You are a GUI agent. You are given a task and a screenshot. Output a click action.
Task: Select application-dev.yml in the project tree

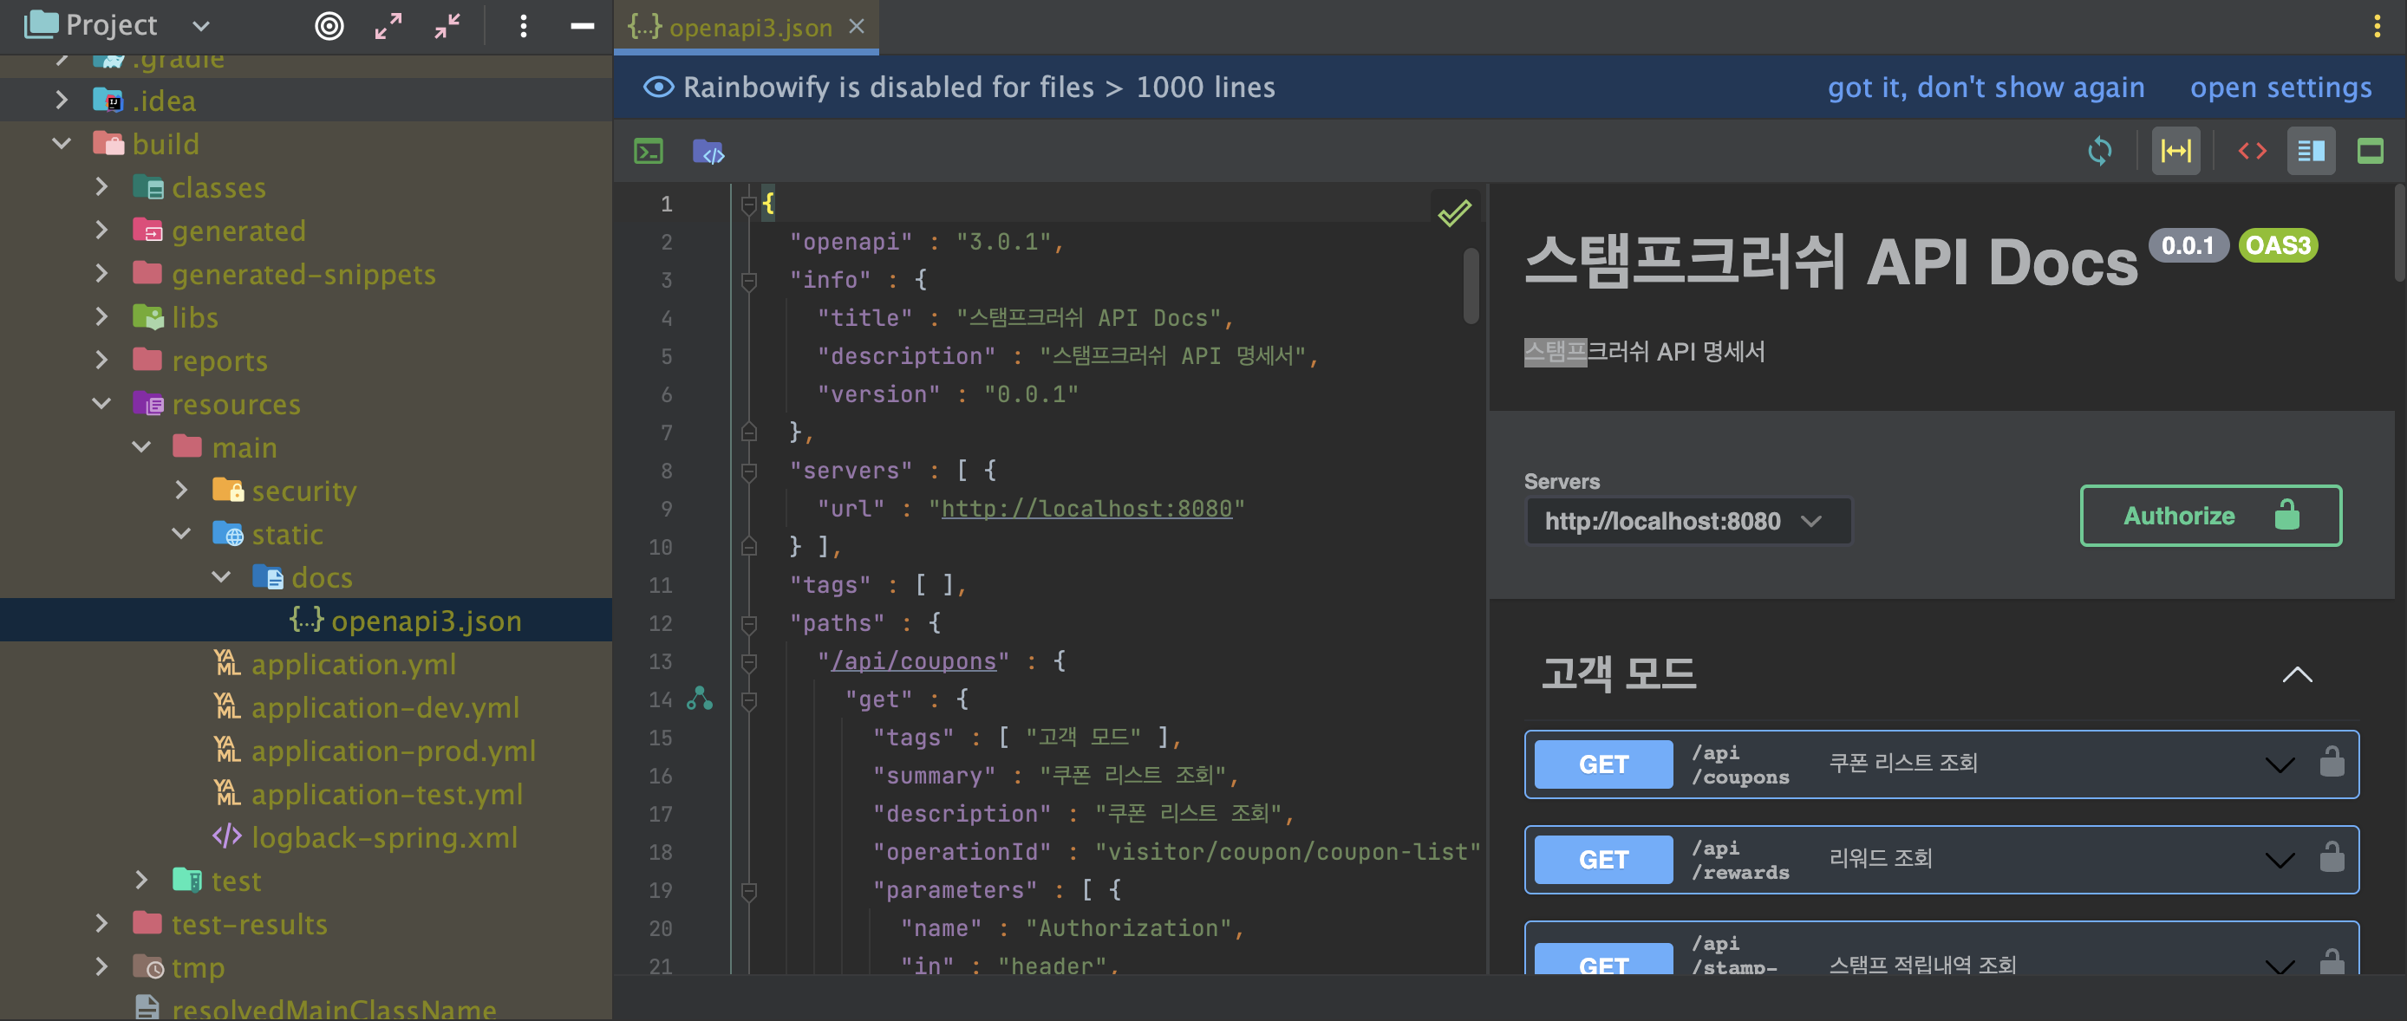coord(385,707)
